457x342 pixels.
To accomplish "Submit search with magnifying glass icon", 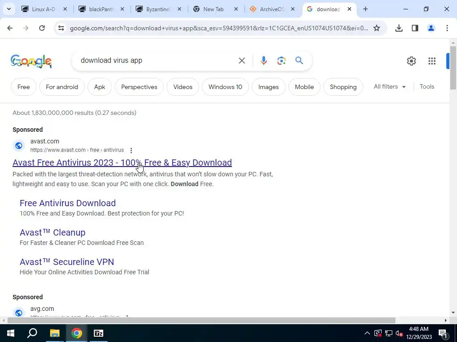I will click(299, 61).
